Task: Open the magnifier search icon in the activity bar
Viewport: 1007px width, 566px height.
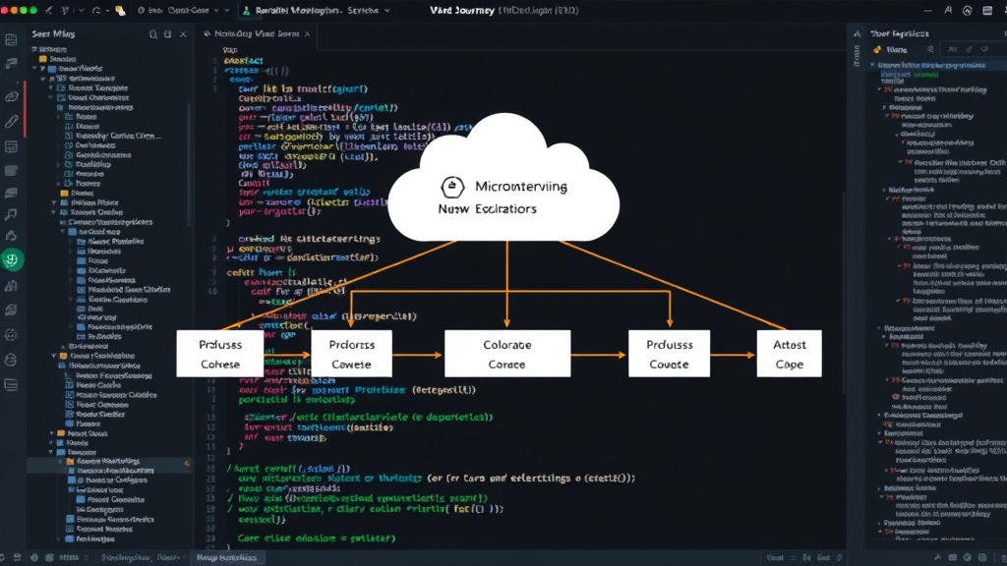Action: (x=11, y=214)
